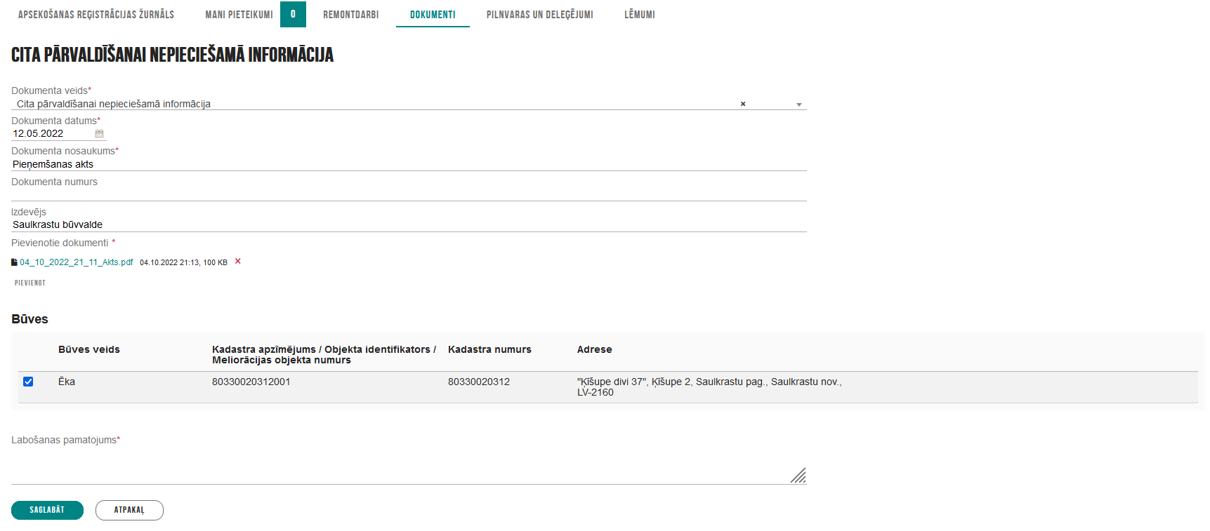Click the Būves section heading
This screenshot has height=531, width=1210.
pyautogui.click(x=29, y=319)
